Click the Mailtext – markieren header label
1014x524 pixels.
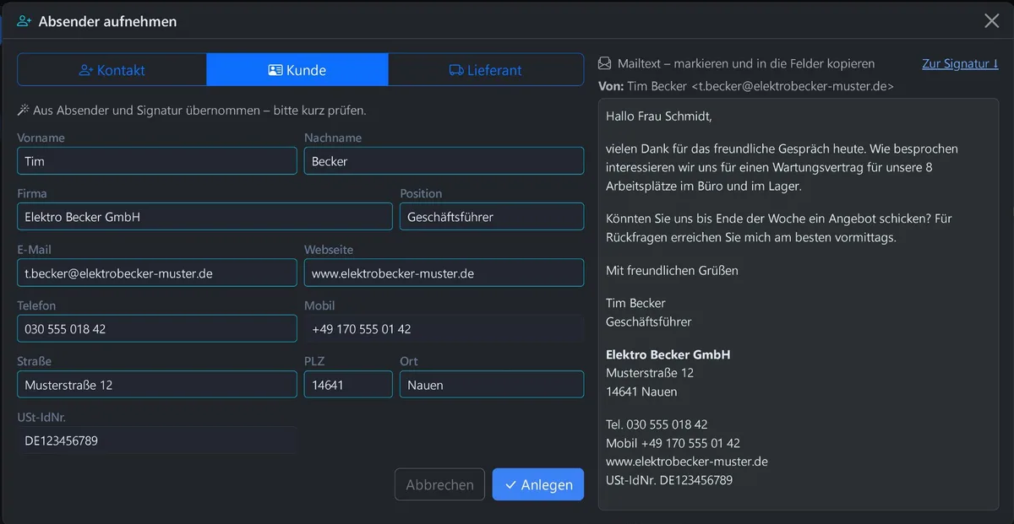pos(746,63)
